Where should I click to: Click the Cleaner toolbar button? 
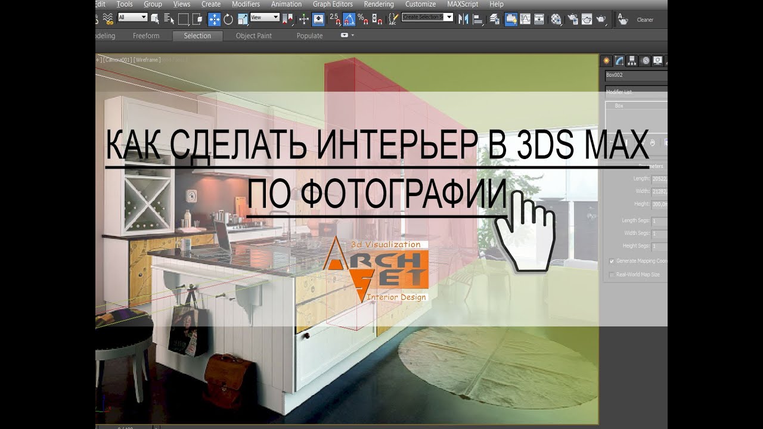[645, 20]
